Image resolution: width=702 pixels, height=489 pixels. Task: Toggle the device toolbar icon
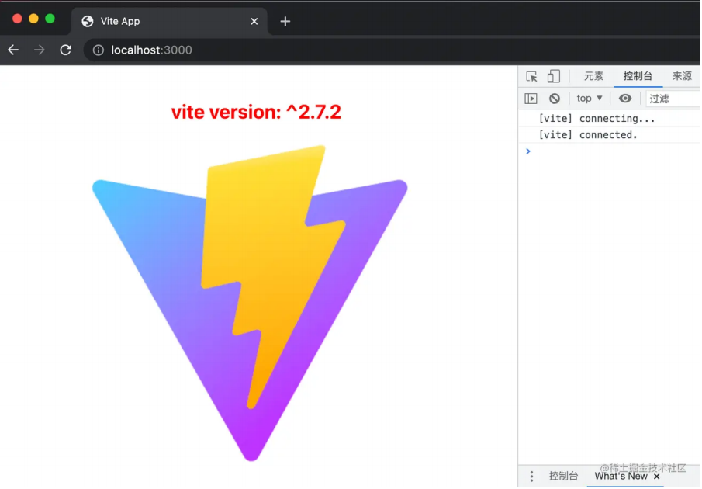coord(553,76)
